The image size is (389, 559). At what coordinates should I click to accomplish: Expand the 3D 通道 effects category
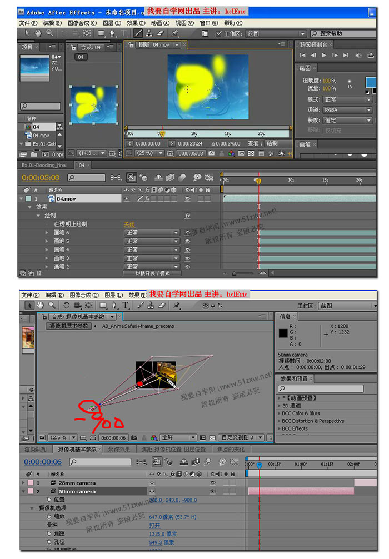pos(279,406)
